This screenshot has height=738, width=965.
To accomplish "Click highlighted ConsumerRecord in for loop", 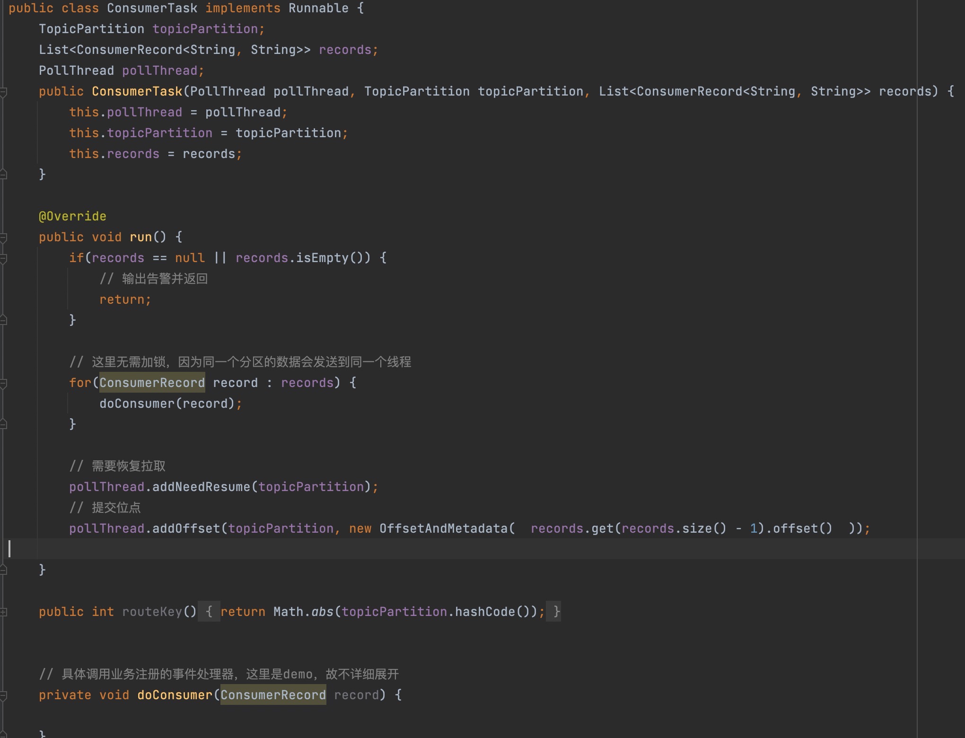I will pyautogui.click(x=152, y=383).
